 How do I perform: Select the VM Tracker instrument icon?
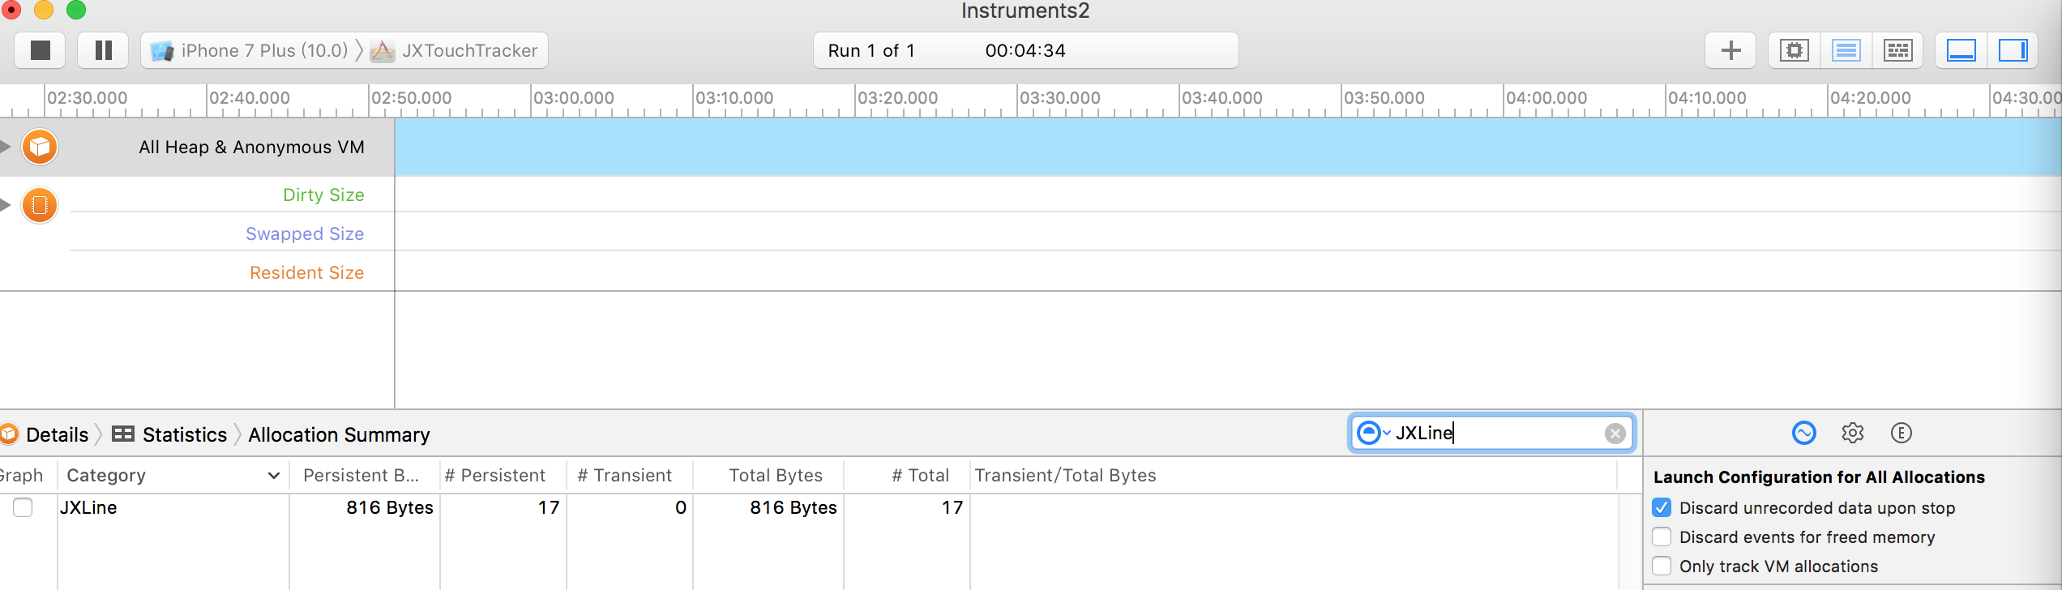[39, 205]
